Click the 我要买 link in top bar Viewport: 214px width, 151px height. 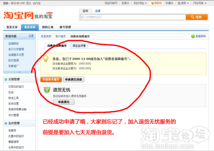coord(125,3)
